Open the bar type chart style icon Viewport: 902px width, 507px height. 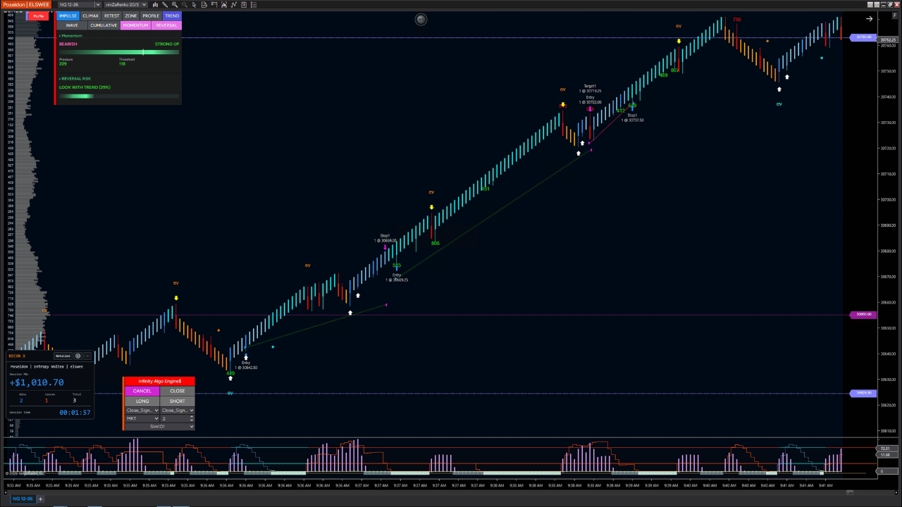155,4
